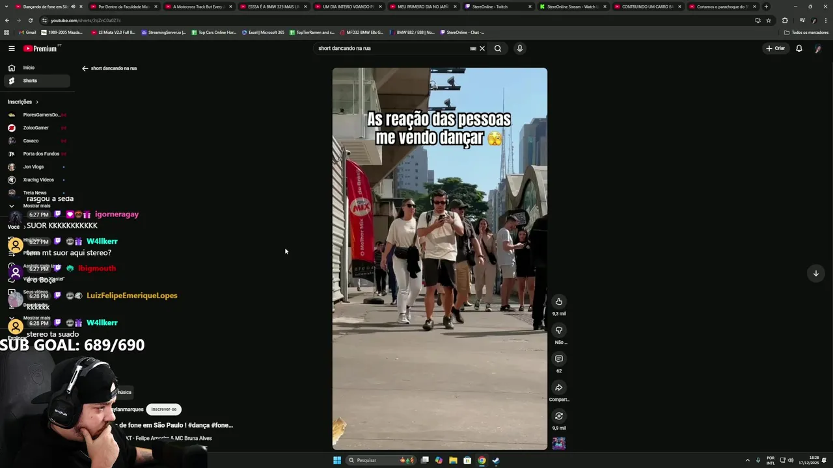Open the short's sound thumbnail
833x468 pixels.
pos(558,443)
